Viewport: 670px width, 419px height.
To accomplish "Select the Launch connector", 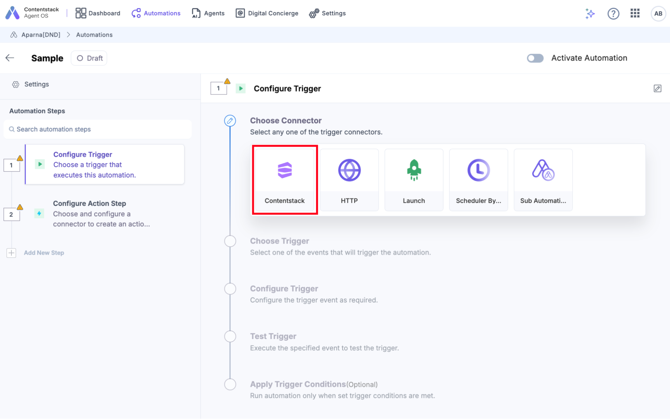I will (414, 180).
